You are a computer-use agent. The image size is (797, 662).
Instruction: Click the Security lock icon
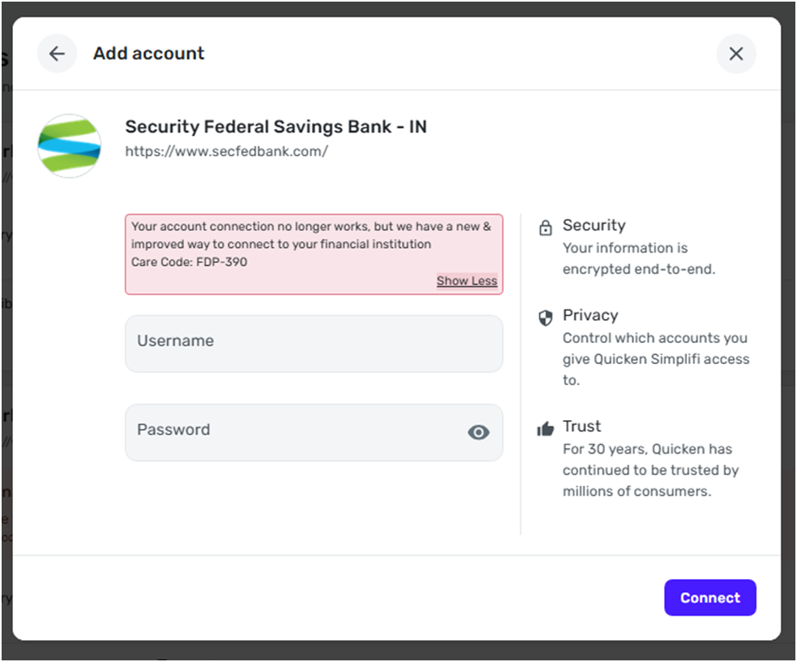[545, 228]
